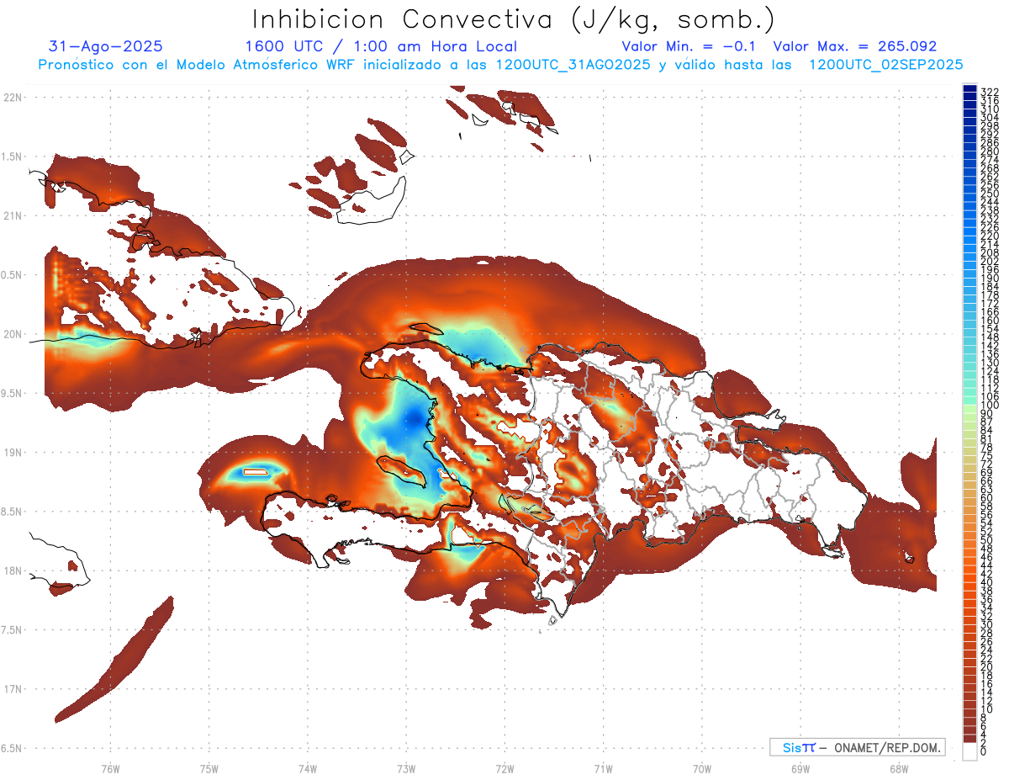Click the truncated latitude label '6.5N'

(x=11, y=748)
